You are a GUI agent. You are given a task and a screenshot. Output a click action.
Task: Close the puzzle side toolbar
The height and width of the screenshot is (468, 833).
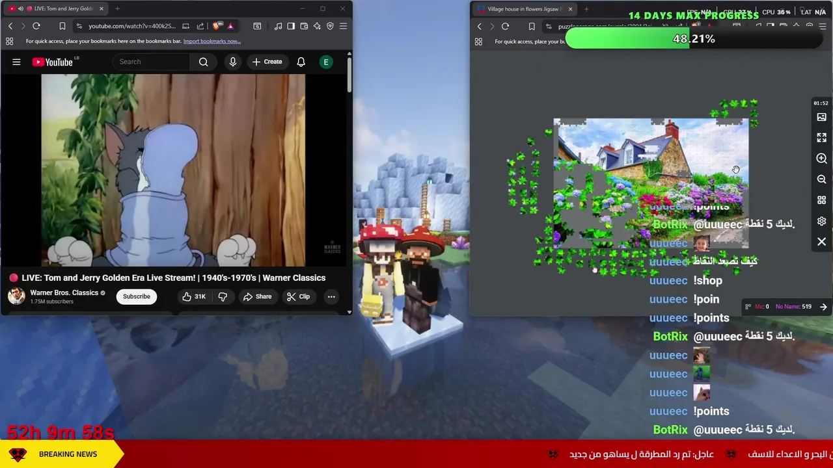pyautogui.click(x=821, y=242)
